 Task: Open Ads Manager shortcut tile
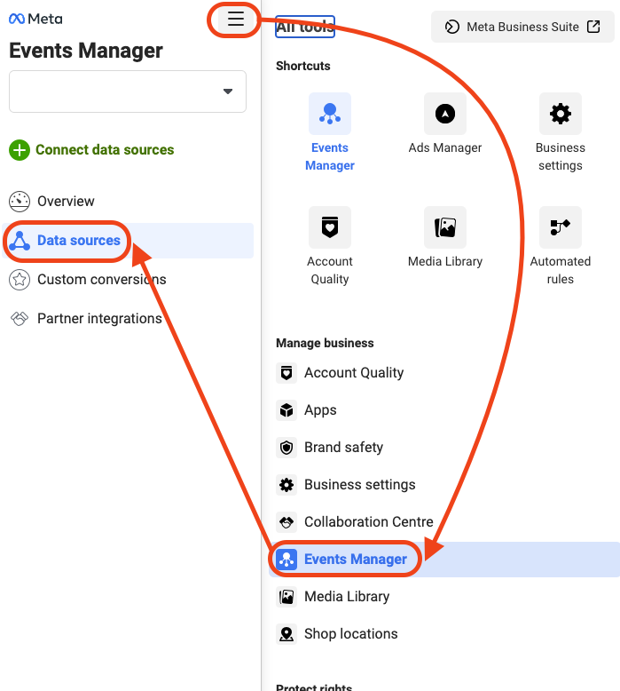(x=445, y=123)
